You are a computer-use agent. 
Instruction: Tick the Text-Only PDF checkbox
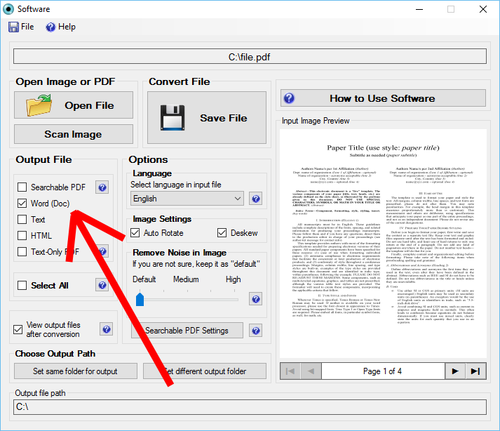point(22,251)
